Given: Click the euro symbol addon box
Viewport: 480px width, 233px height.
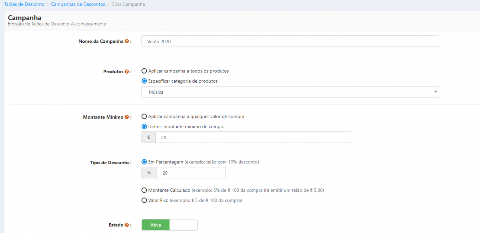Looking at the screenshot, I should pyautogui.click(x=149, y=137).
